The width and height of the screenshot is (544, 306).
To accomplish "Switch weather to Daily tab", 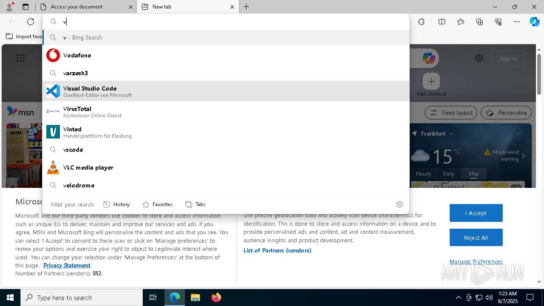I will click(449, 173).
